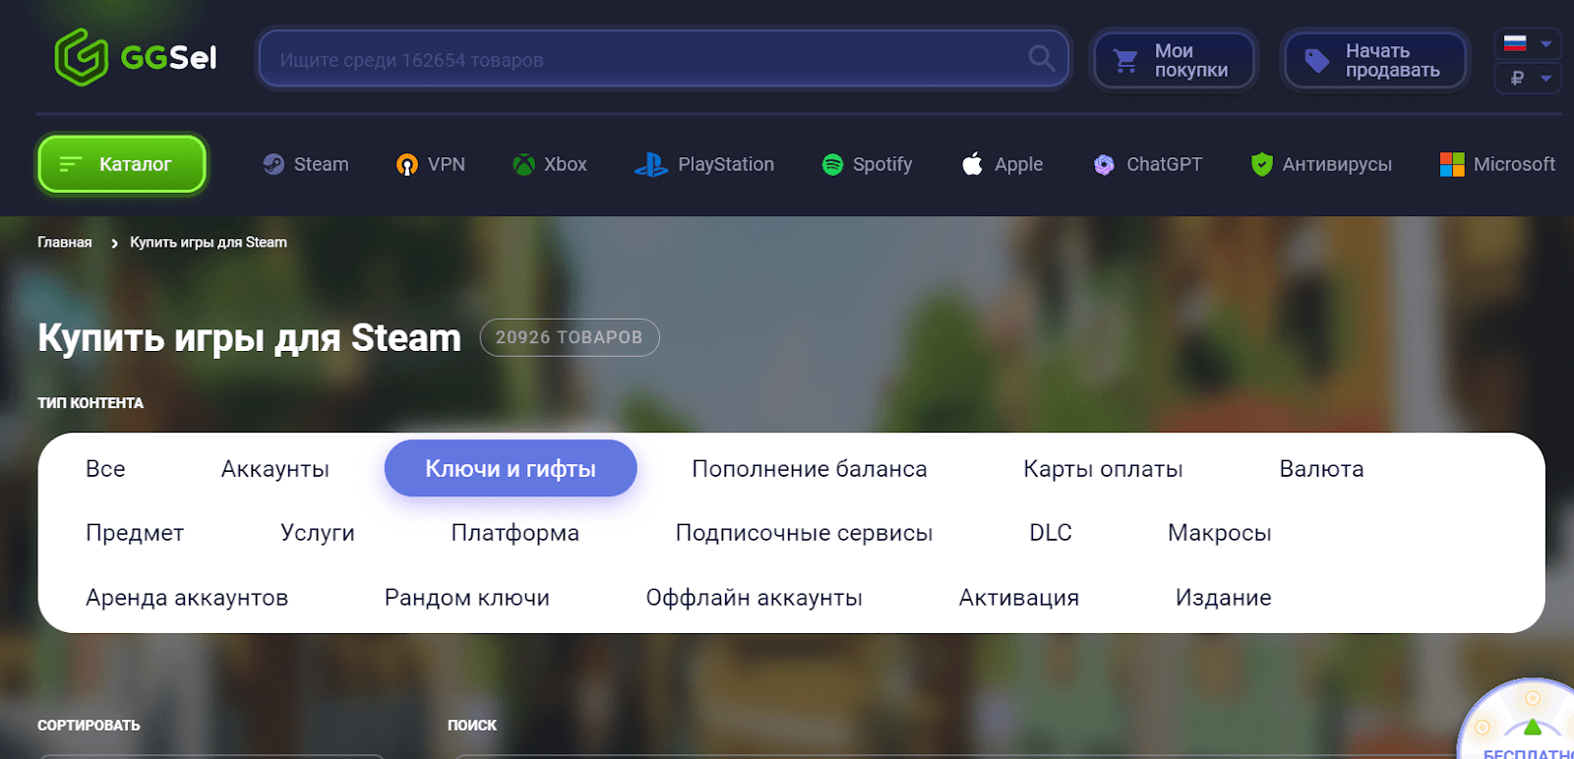Open the Steam category icon
The width and height of the screenshot is (1574, 759).
(x=273, y=164)
